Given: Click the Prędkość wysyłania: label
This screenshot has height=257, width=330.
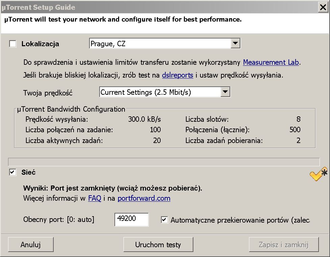Looking at the screenshot, I should pos(57,119).
